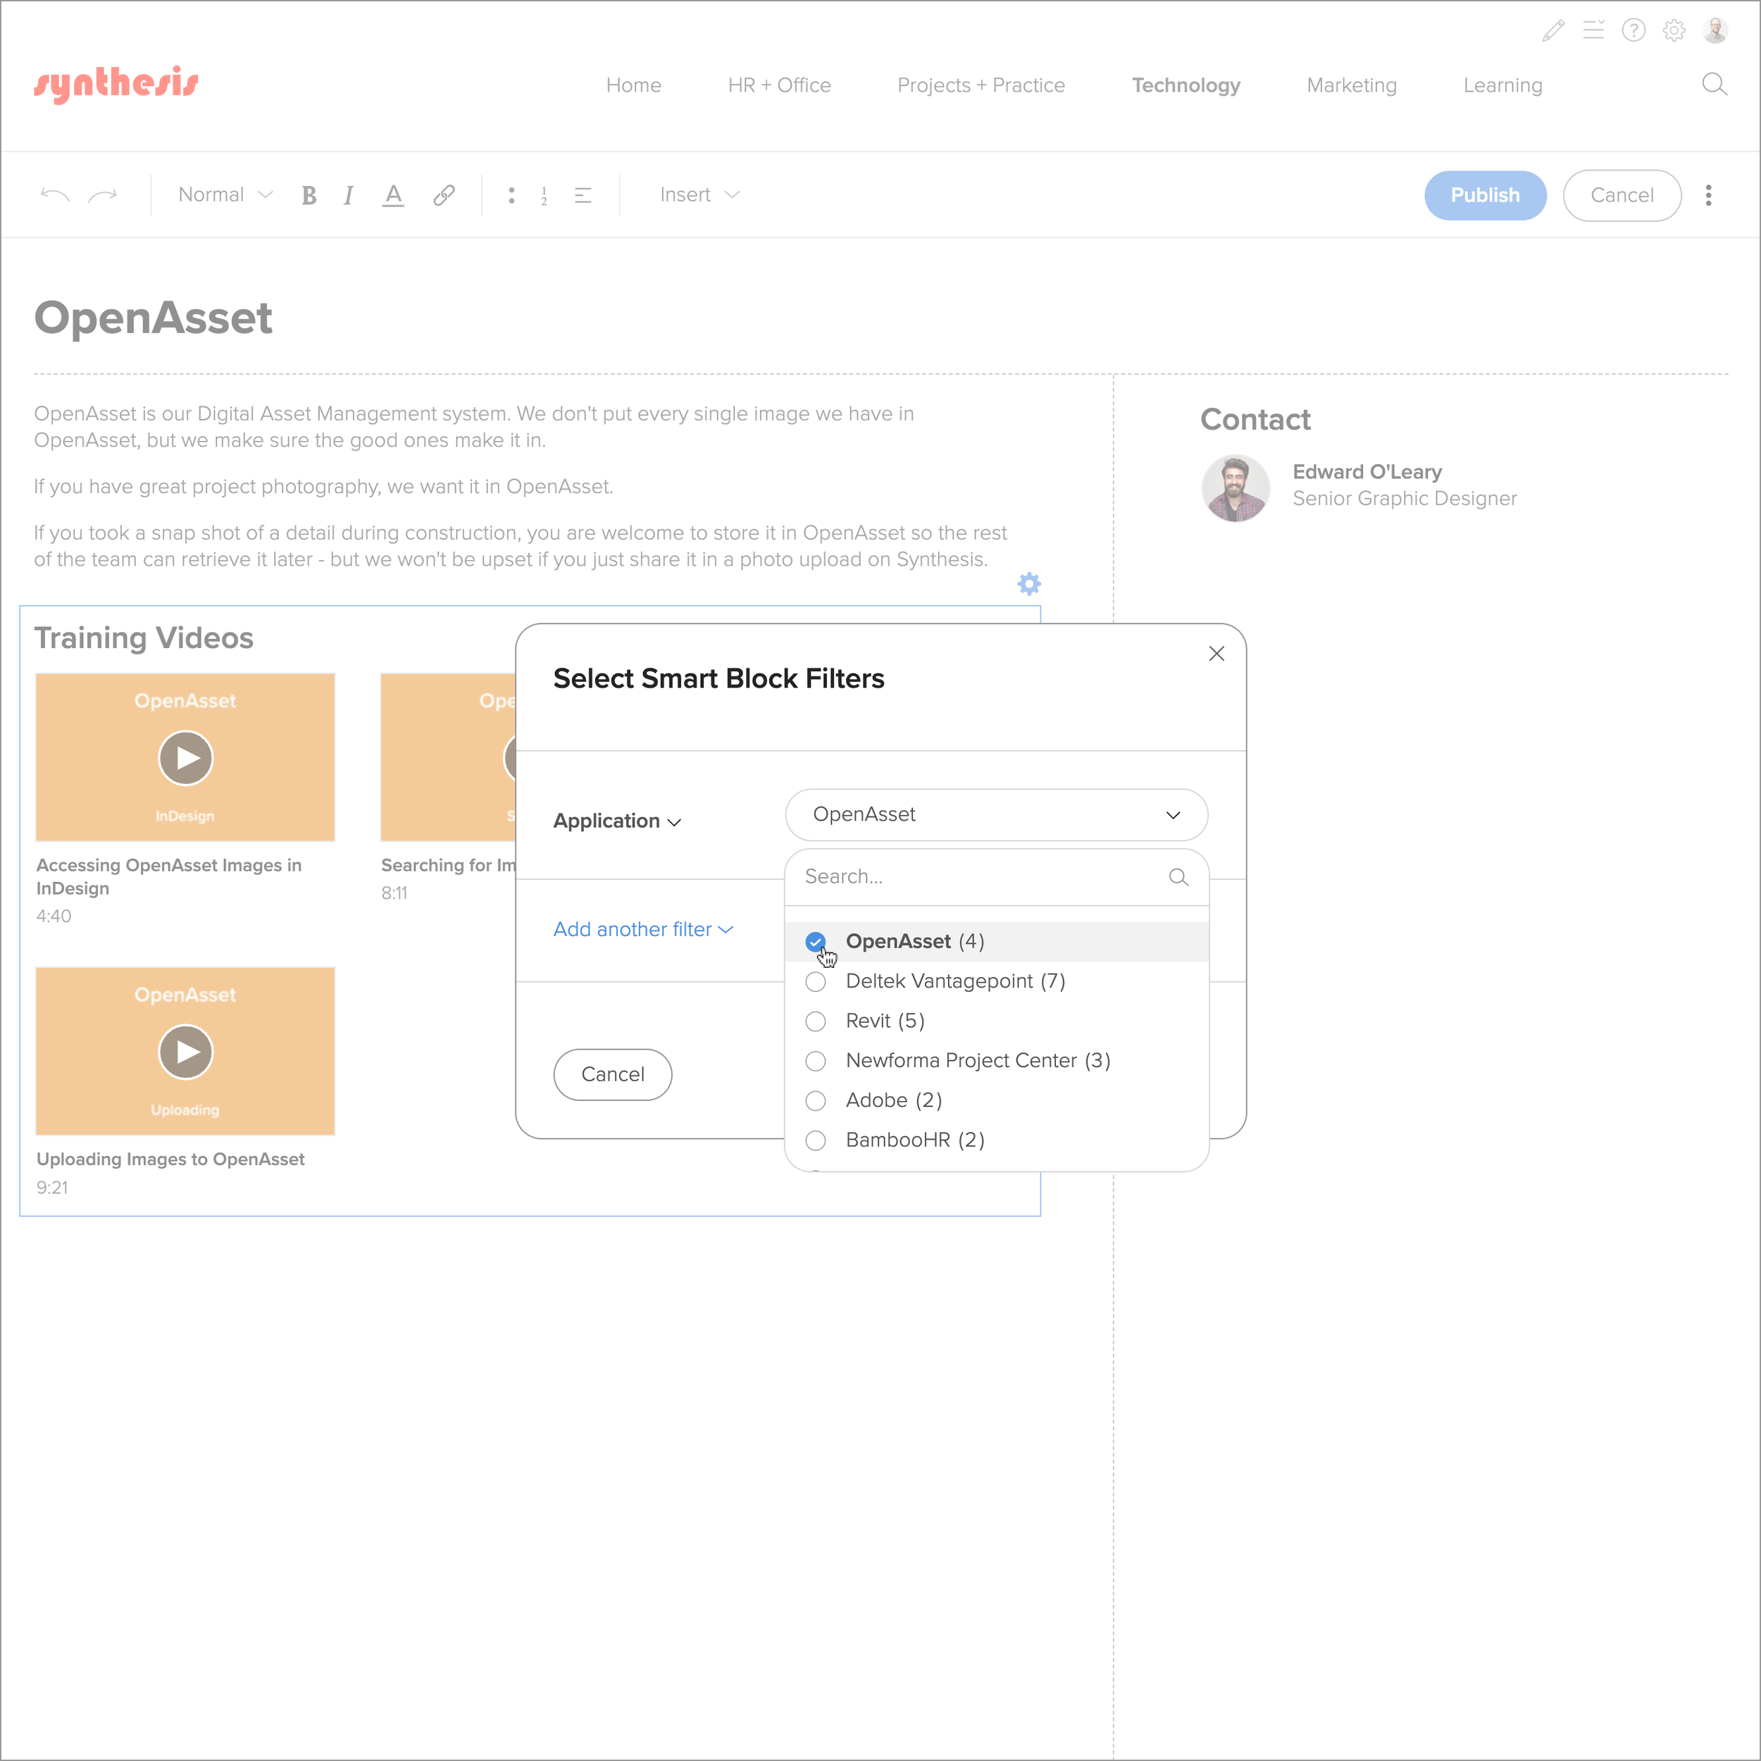Open the smart block gear settings
The width and height of the screenshot is (1761, 1761).
(1028, 584)
